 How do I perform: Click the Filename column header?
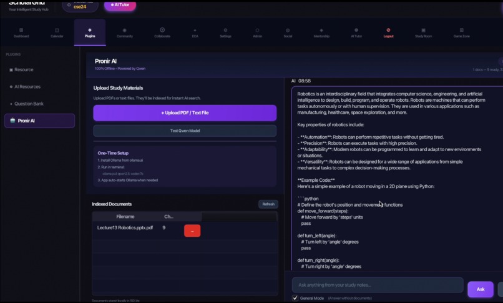(x=125, y=217)
